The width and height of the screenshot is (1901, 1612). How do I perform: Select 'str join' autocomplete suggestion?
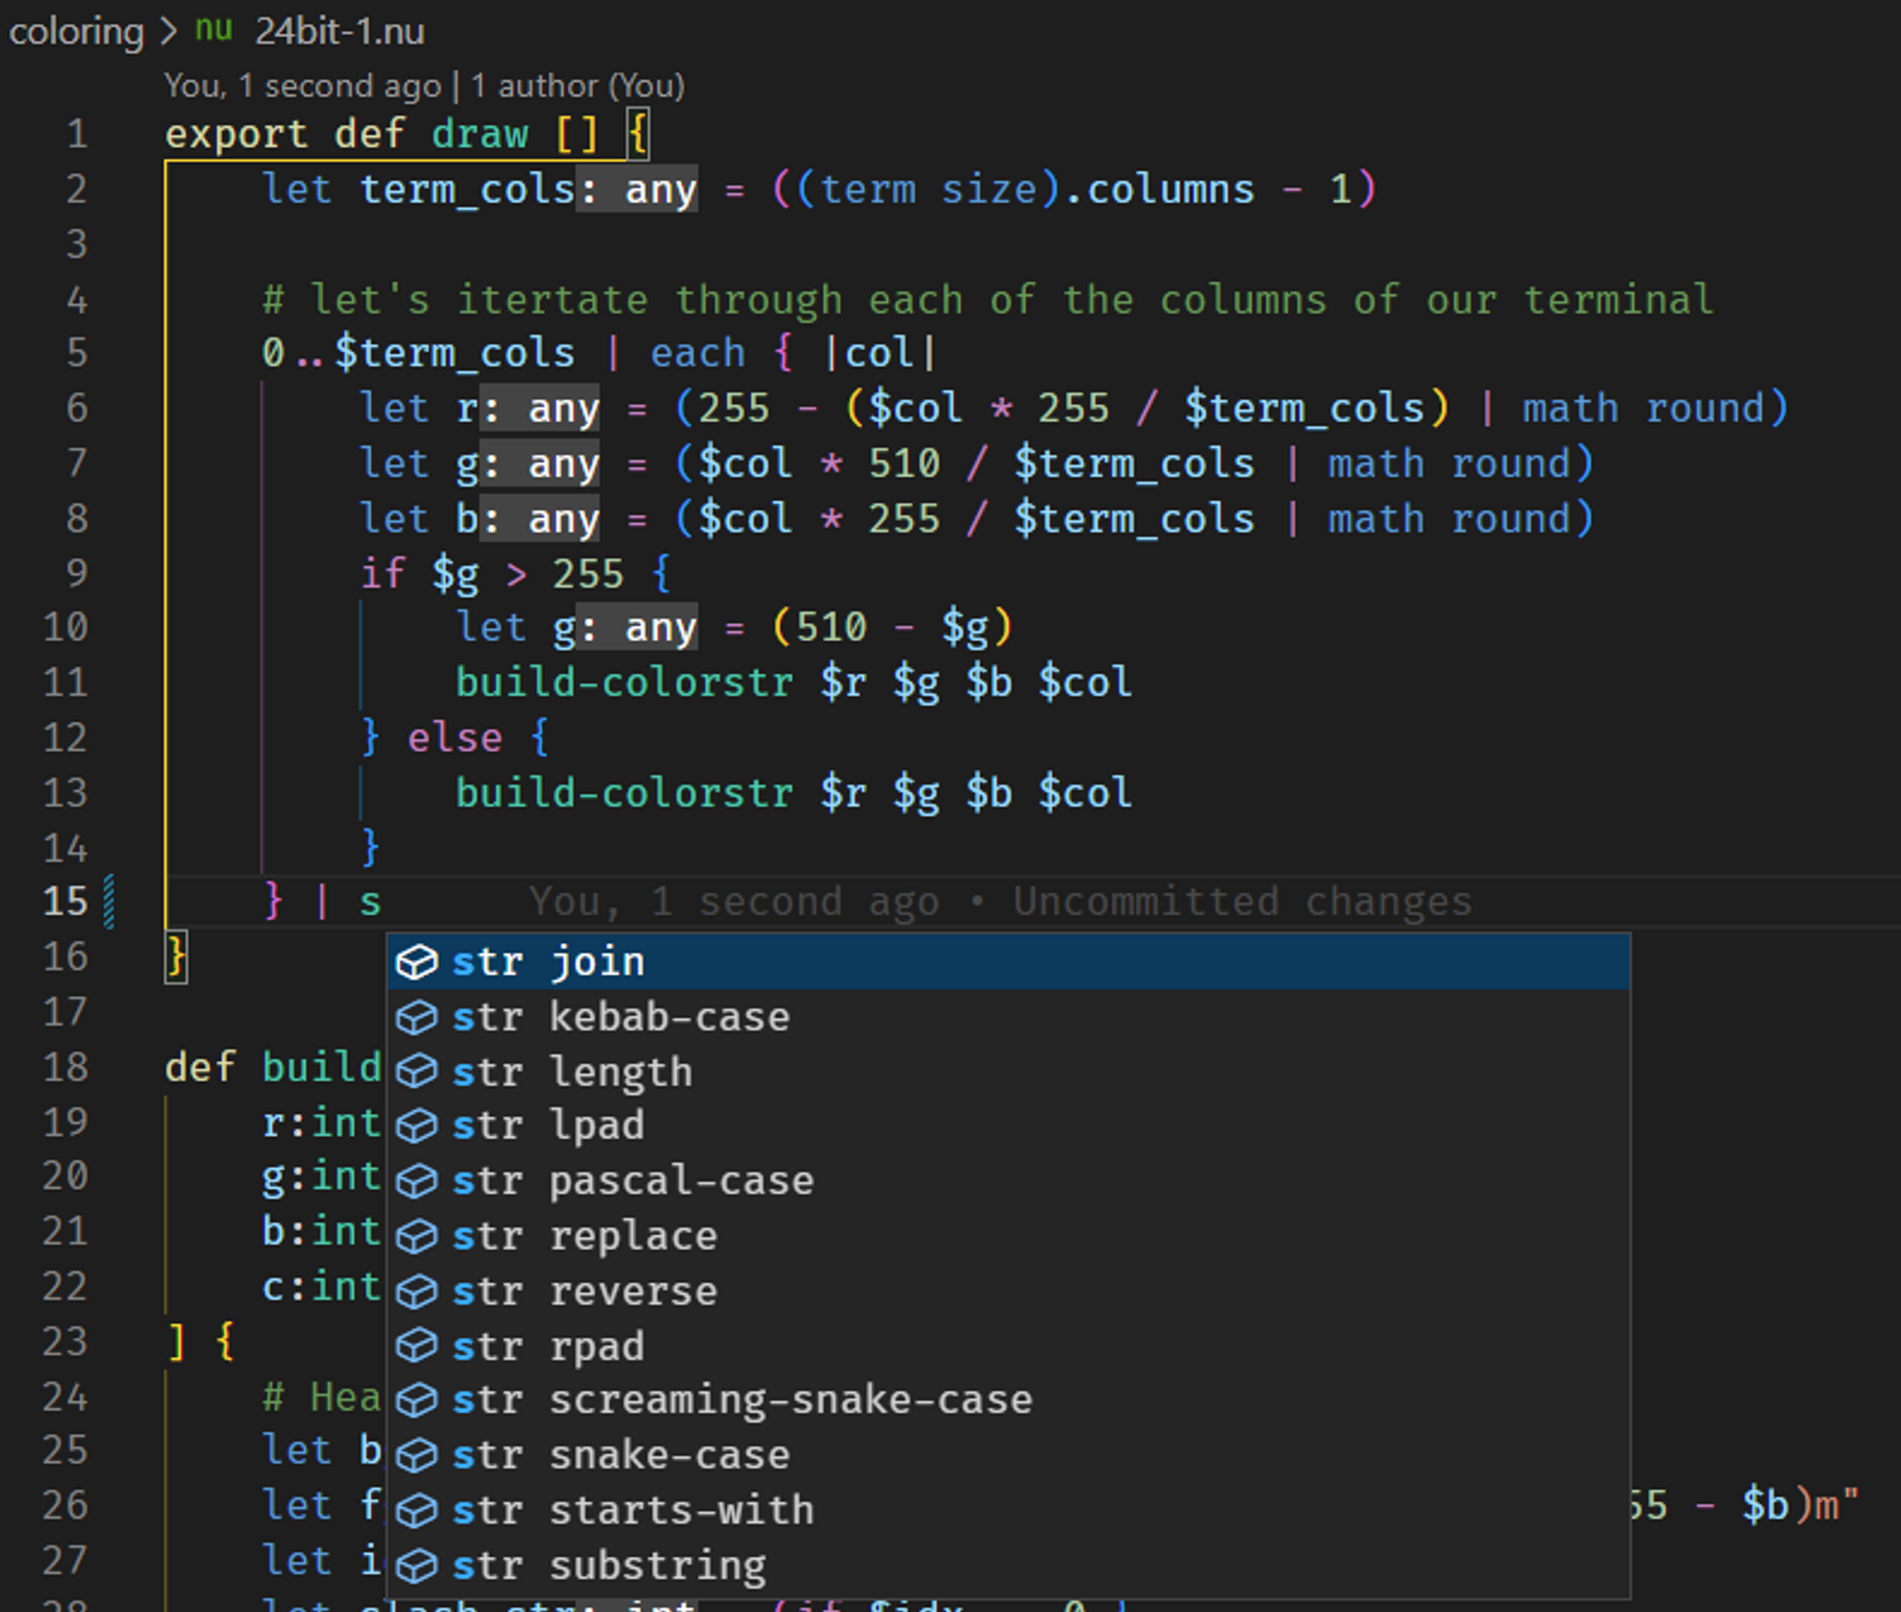pyautogui.click(x=548, y=963)
